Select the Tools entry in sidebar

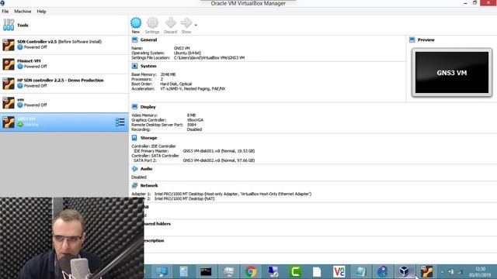(64, 26)
